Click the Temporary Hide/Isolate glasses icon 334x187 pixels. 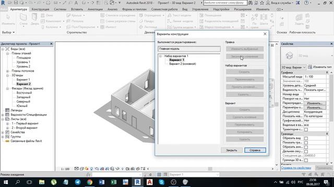tap(117, 169)
